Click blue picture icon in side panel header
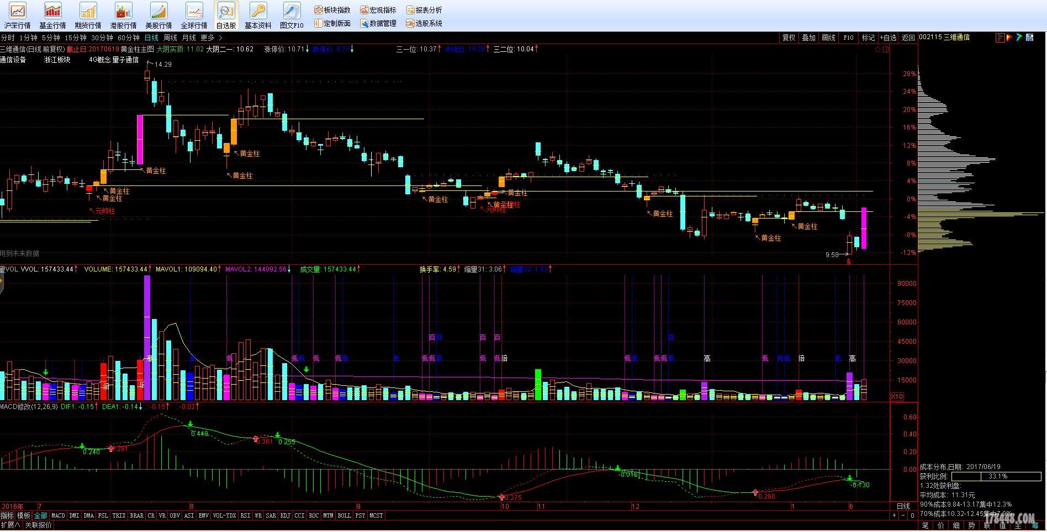 pos(1029,38)
